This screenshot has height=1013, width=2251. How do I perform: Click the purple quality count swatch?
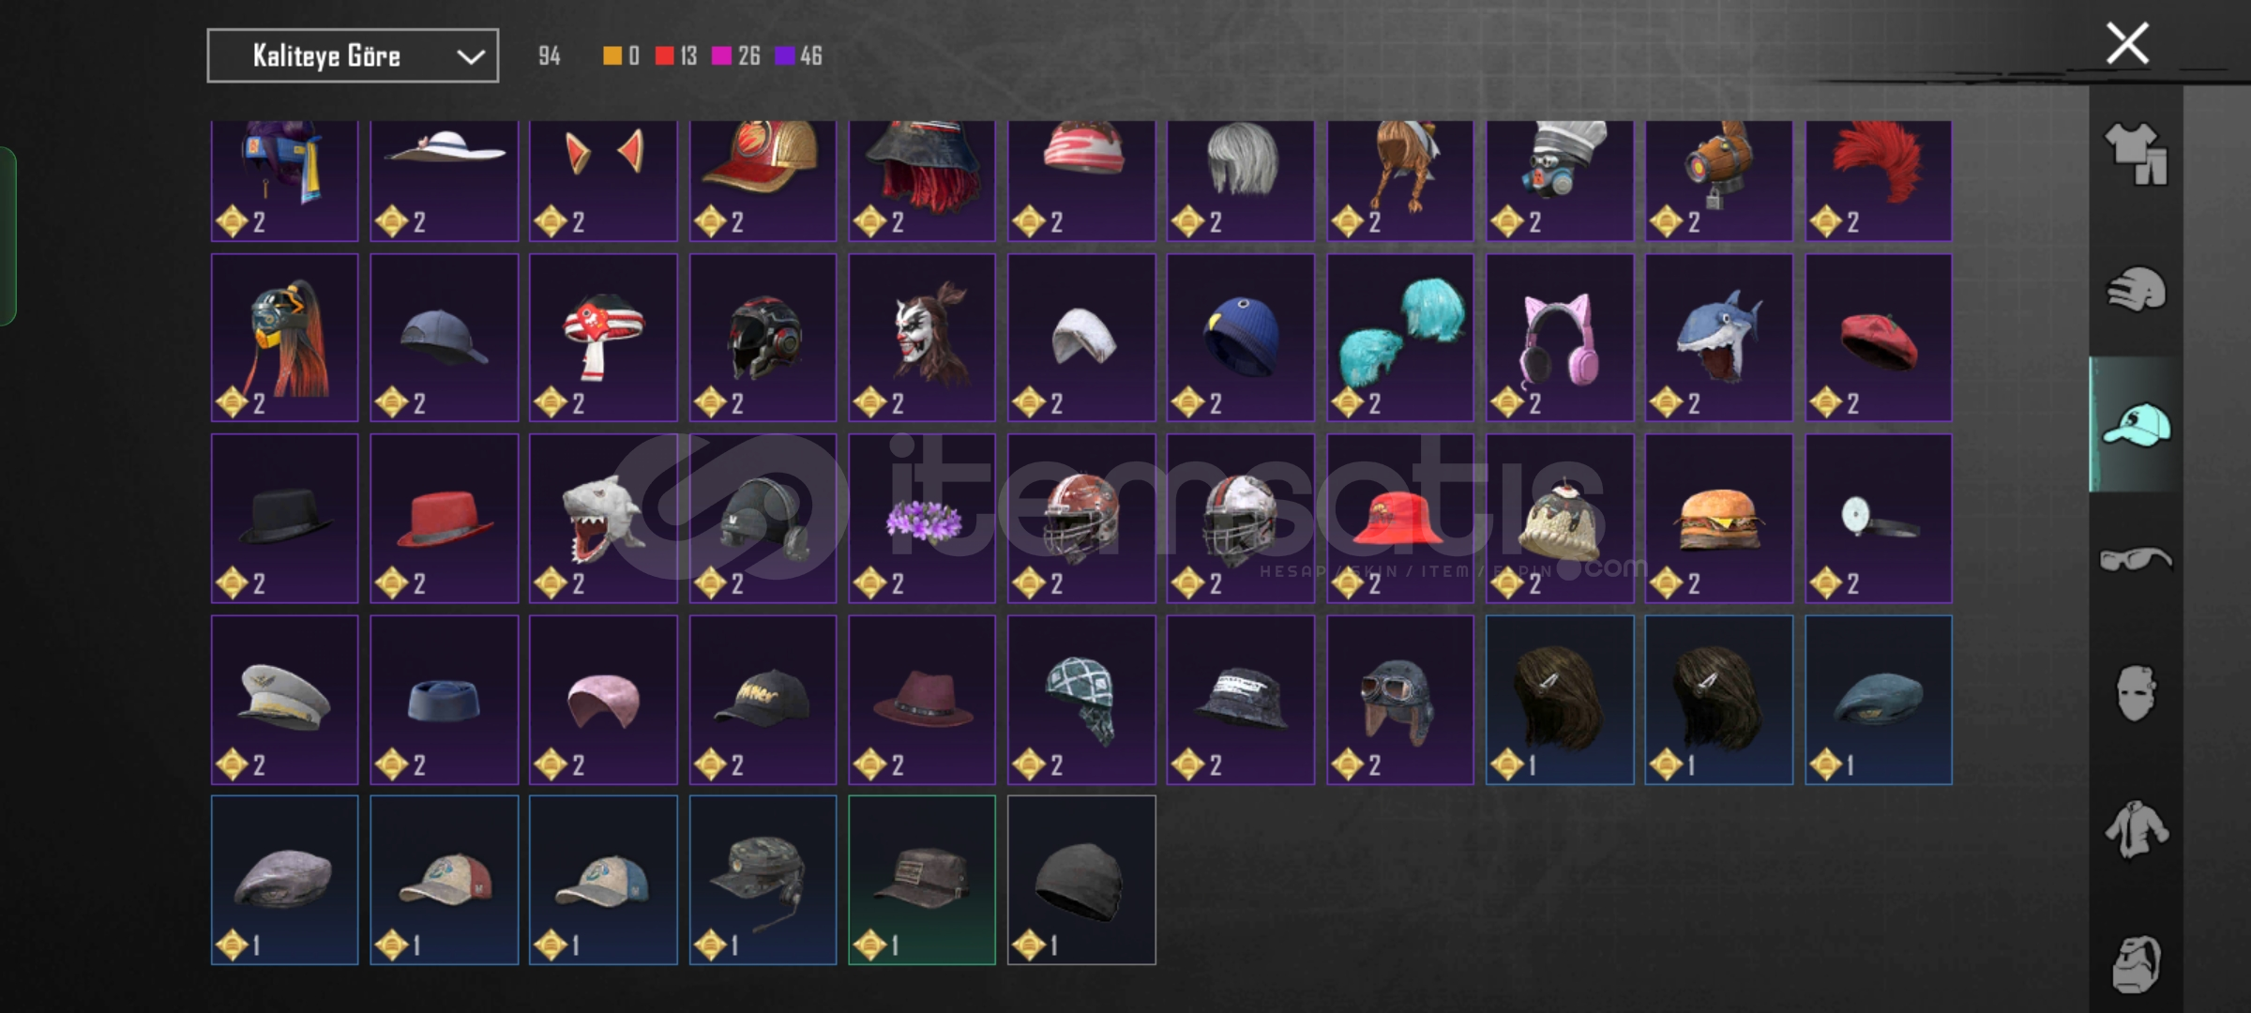(x=784, y=56)
